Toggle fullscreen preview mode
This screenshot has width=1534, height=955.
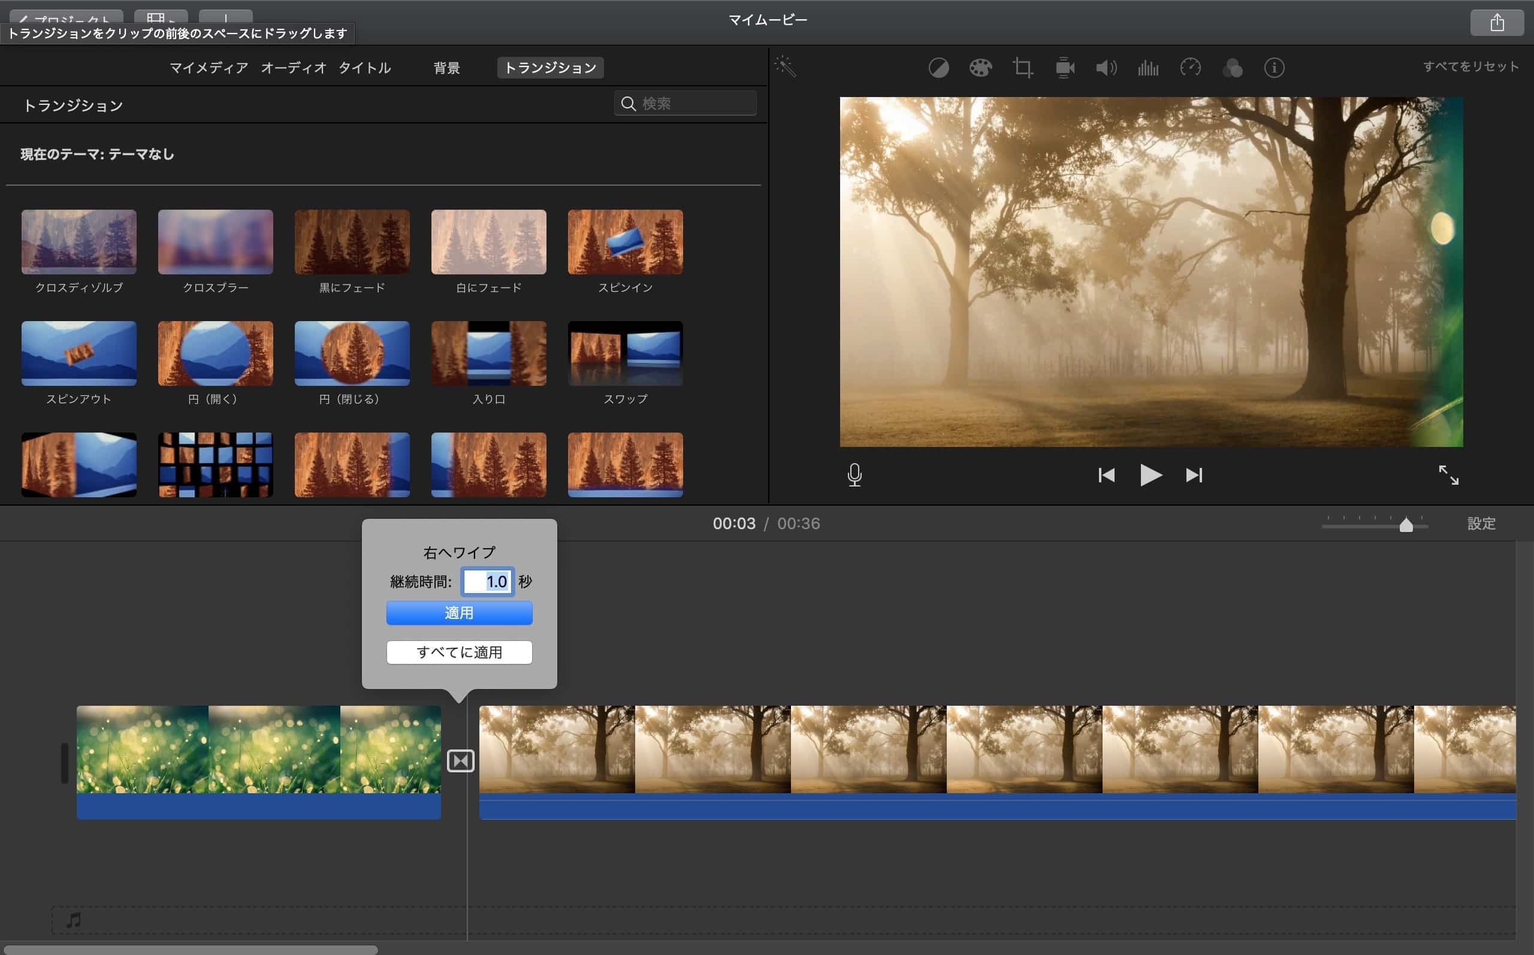pyautogui.click(x=1450, y=476)
